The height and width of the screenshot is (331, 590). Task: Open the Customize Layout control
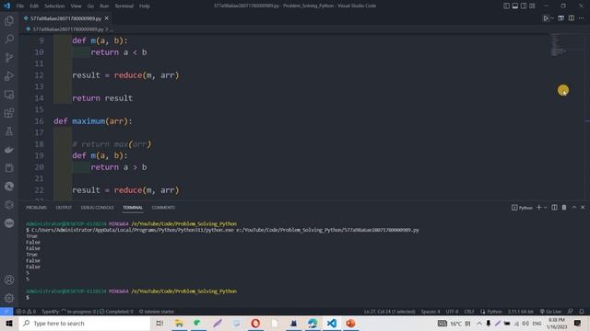(x=532, y=6)
